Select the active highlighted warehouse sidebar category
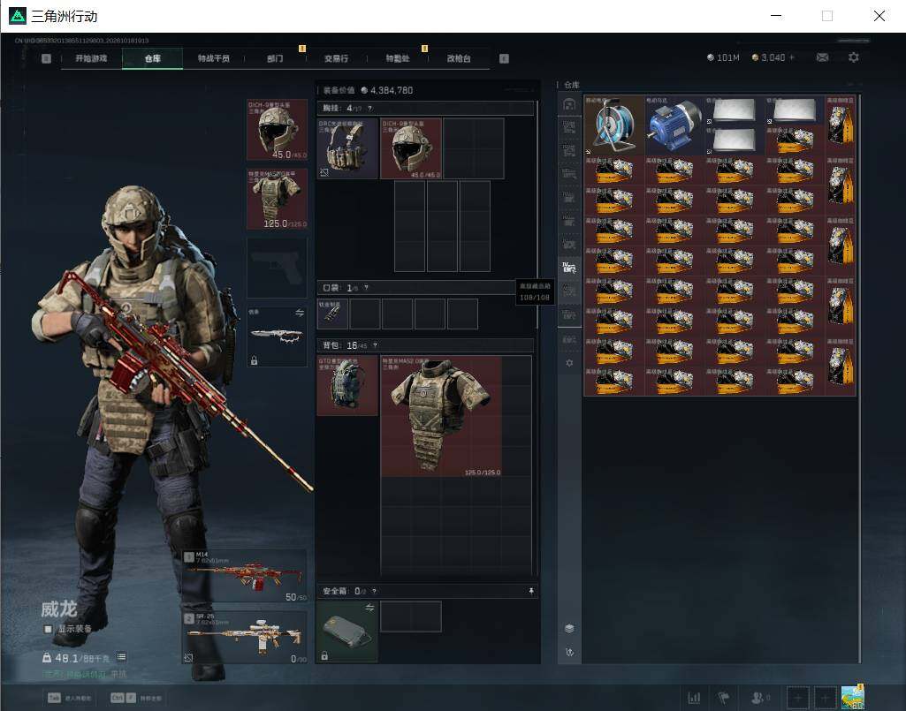This screenshot has height=711, width=906. (569, 268)
